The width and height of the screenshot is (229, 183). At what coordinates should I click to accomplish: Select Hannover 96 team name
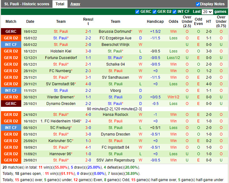point(60,154)
